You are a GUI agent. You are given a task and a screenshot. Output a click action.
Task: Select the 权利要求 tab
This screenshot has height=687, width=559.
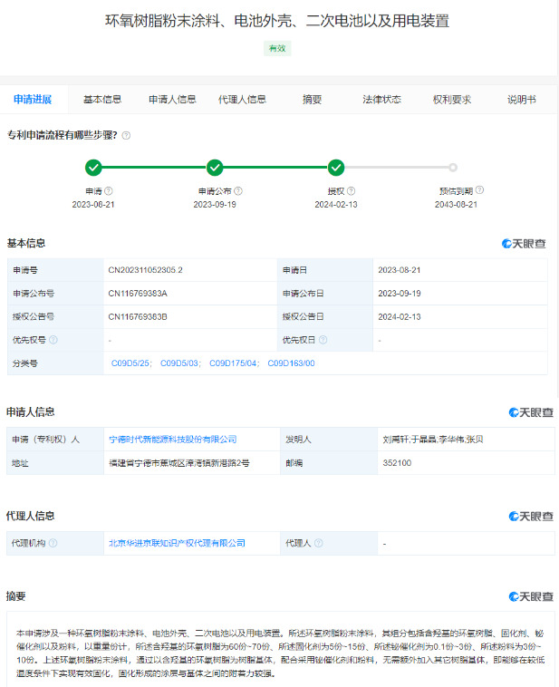coord(451,100)
